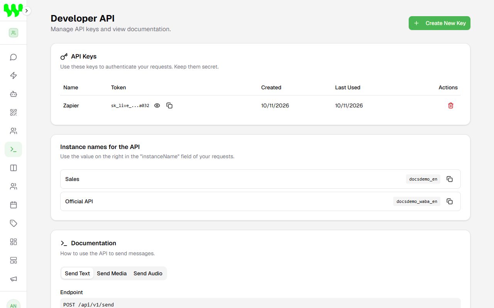Screen dimensions: 494x308
Task: Reveal the Zapier token with eye icon
Action: click(157, 105)
